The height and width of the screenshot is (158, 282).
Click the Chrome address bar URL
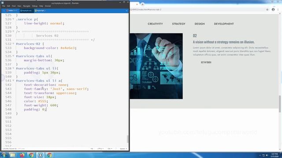click(146, 10)
